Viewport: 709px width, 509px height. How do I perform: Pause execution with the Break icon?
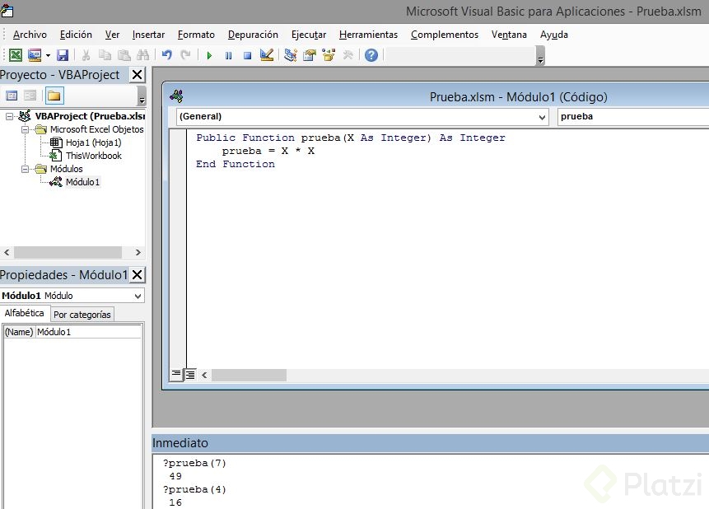click(x=228, y=56)
